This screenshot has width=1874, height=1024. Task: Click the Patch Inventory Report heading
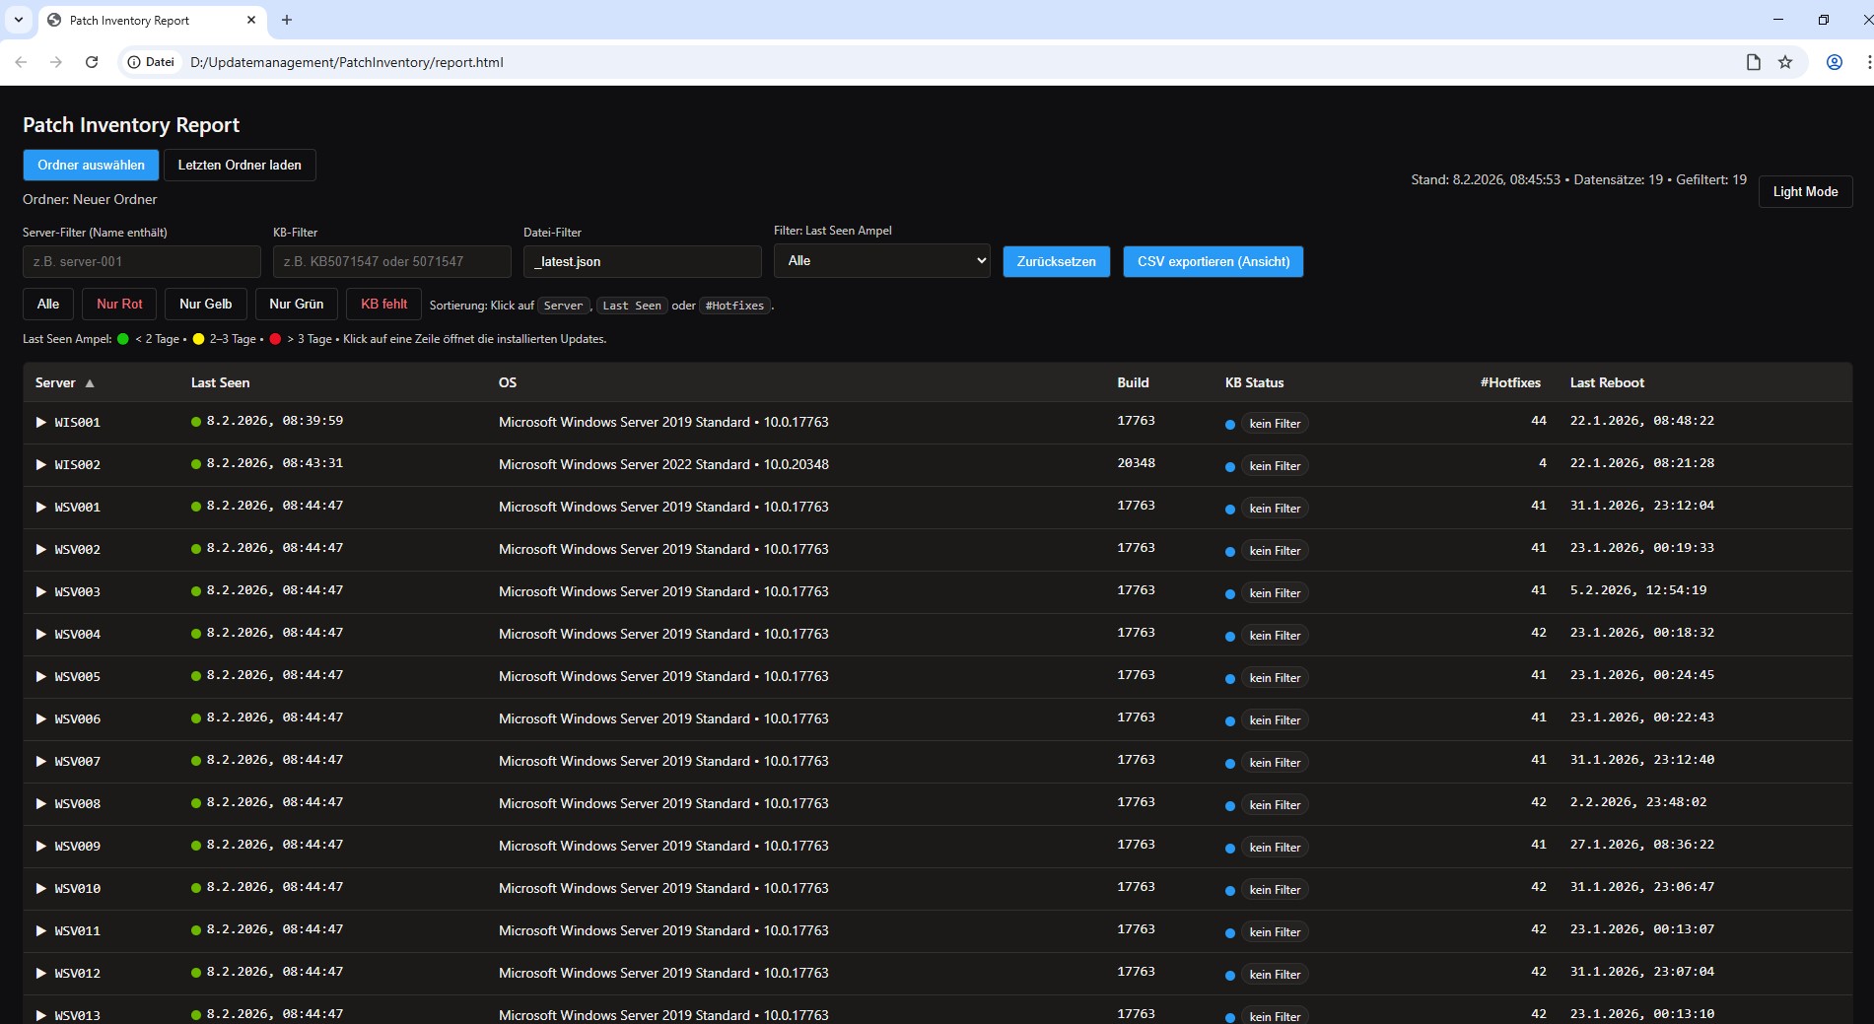[x=131, y=125]
